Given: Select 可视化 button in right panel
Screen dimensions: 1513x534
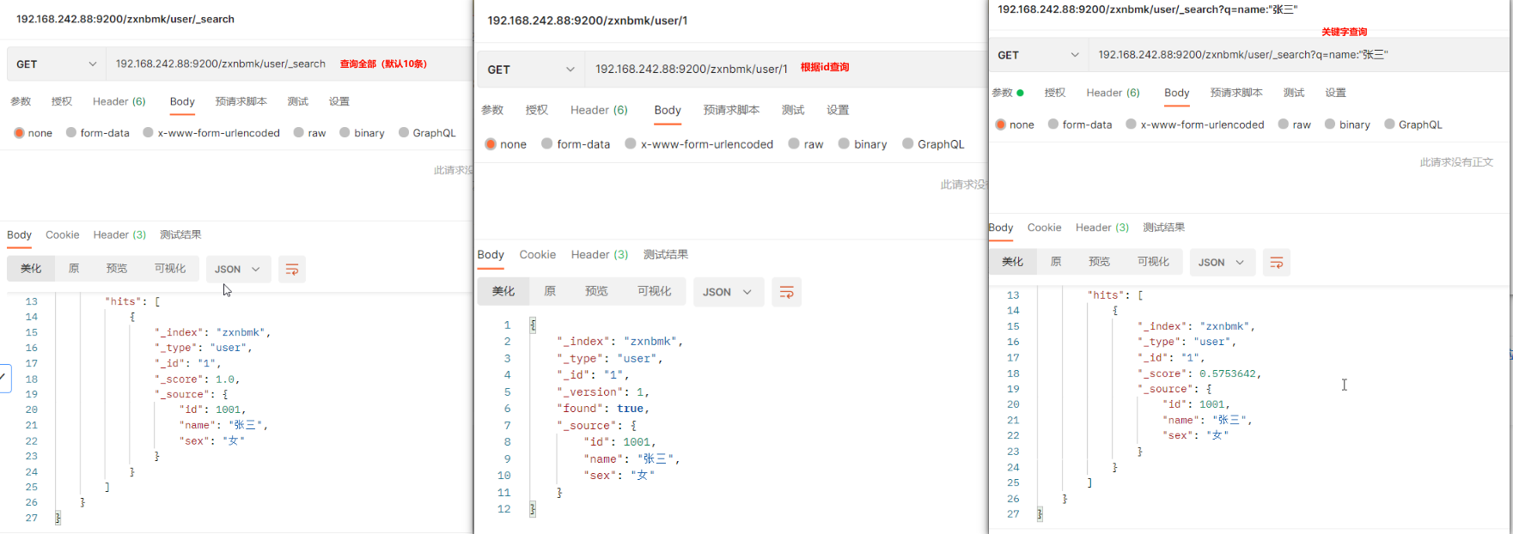Looking at the screenshot, I should 1153,262.
